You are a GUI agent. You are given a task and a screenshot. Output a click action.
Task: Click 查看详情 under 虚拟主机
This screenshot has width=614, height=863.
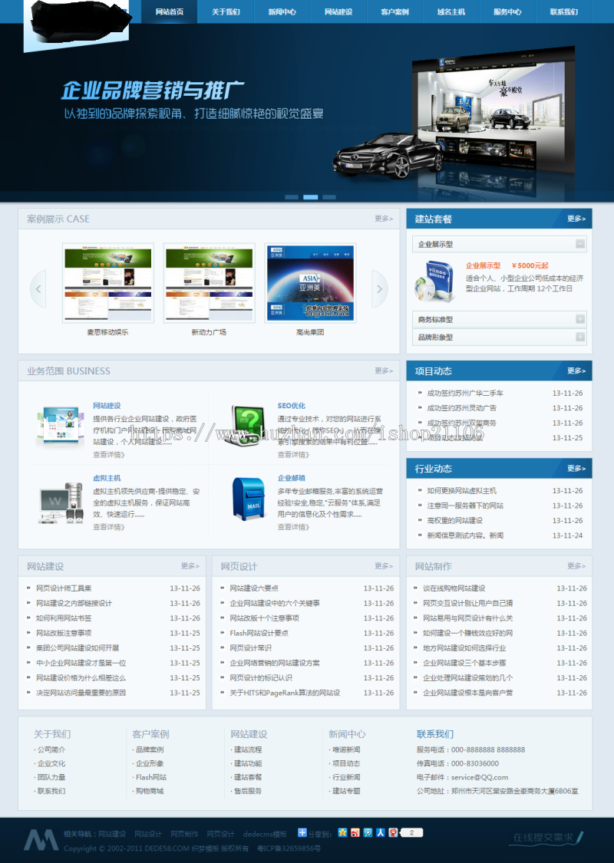tap(109, 527)
